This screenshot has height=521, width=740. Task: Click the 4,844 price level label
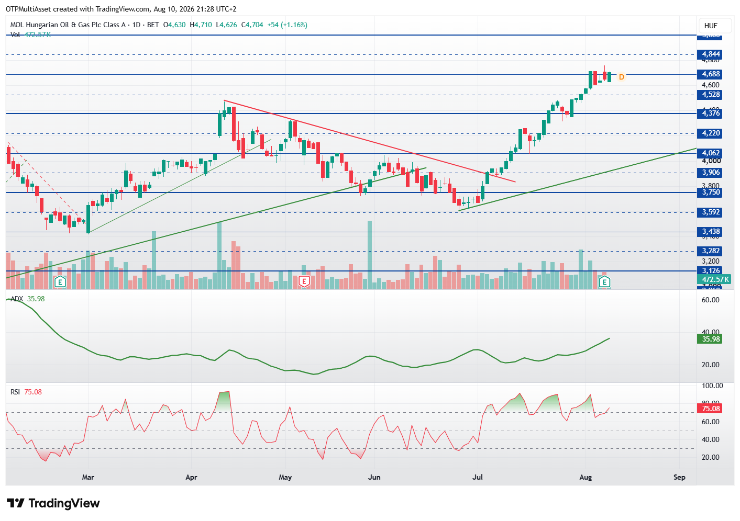click(x=711, y=54)
